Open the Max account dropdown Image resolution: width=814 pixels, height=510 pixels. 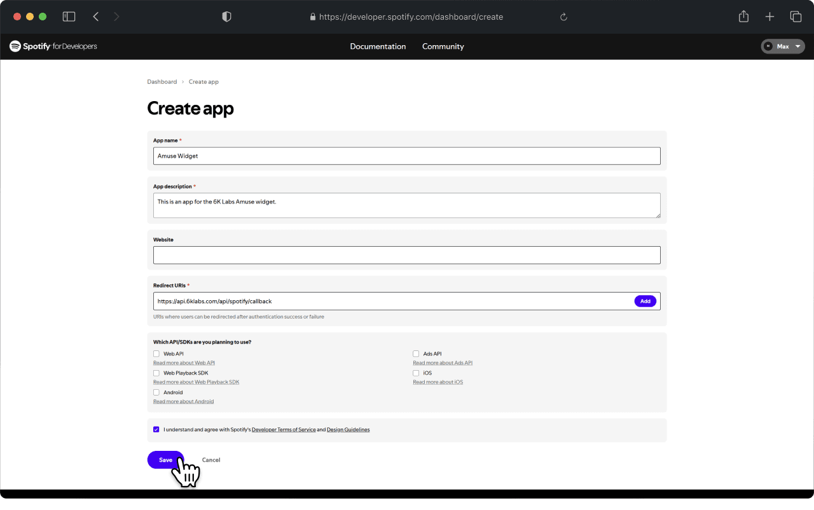point(783,46)
